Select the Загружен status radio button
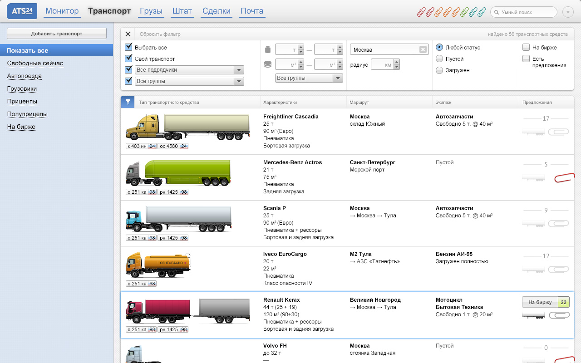Viewport: 581px width, 363px height. point(439,70)
